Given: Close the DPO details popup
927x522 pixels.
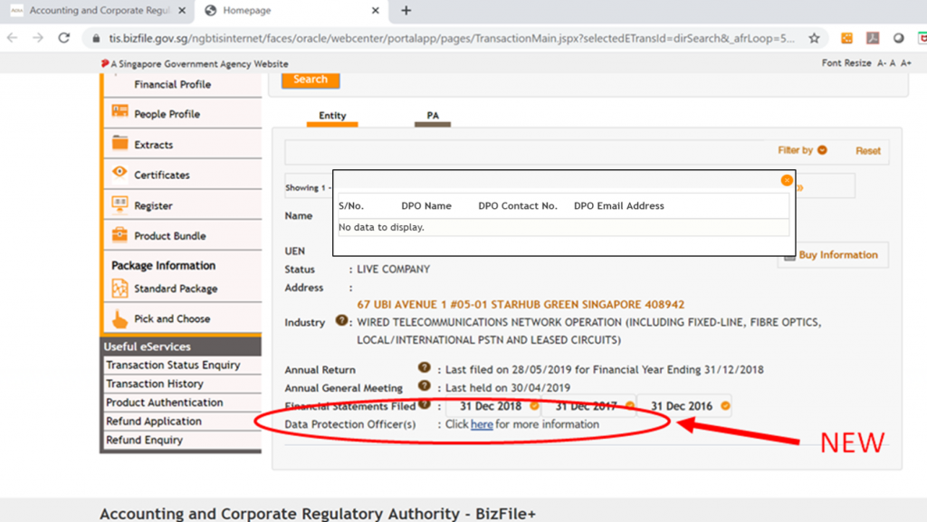Looking at the screenshot, I should [787, 180].
